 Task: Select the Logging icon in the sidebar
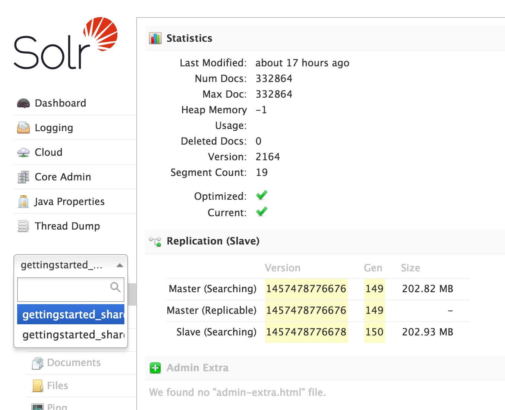pyautogui.click(x=23, y=127)
